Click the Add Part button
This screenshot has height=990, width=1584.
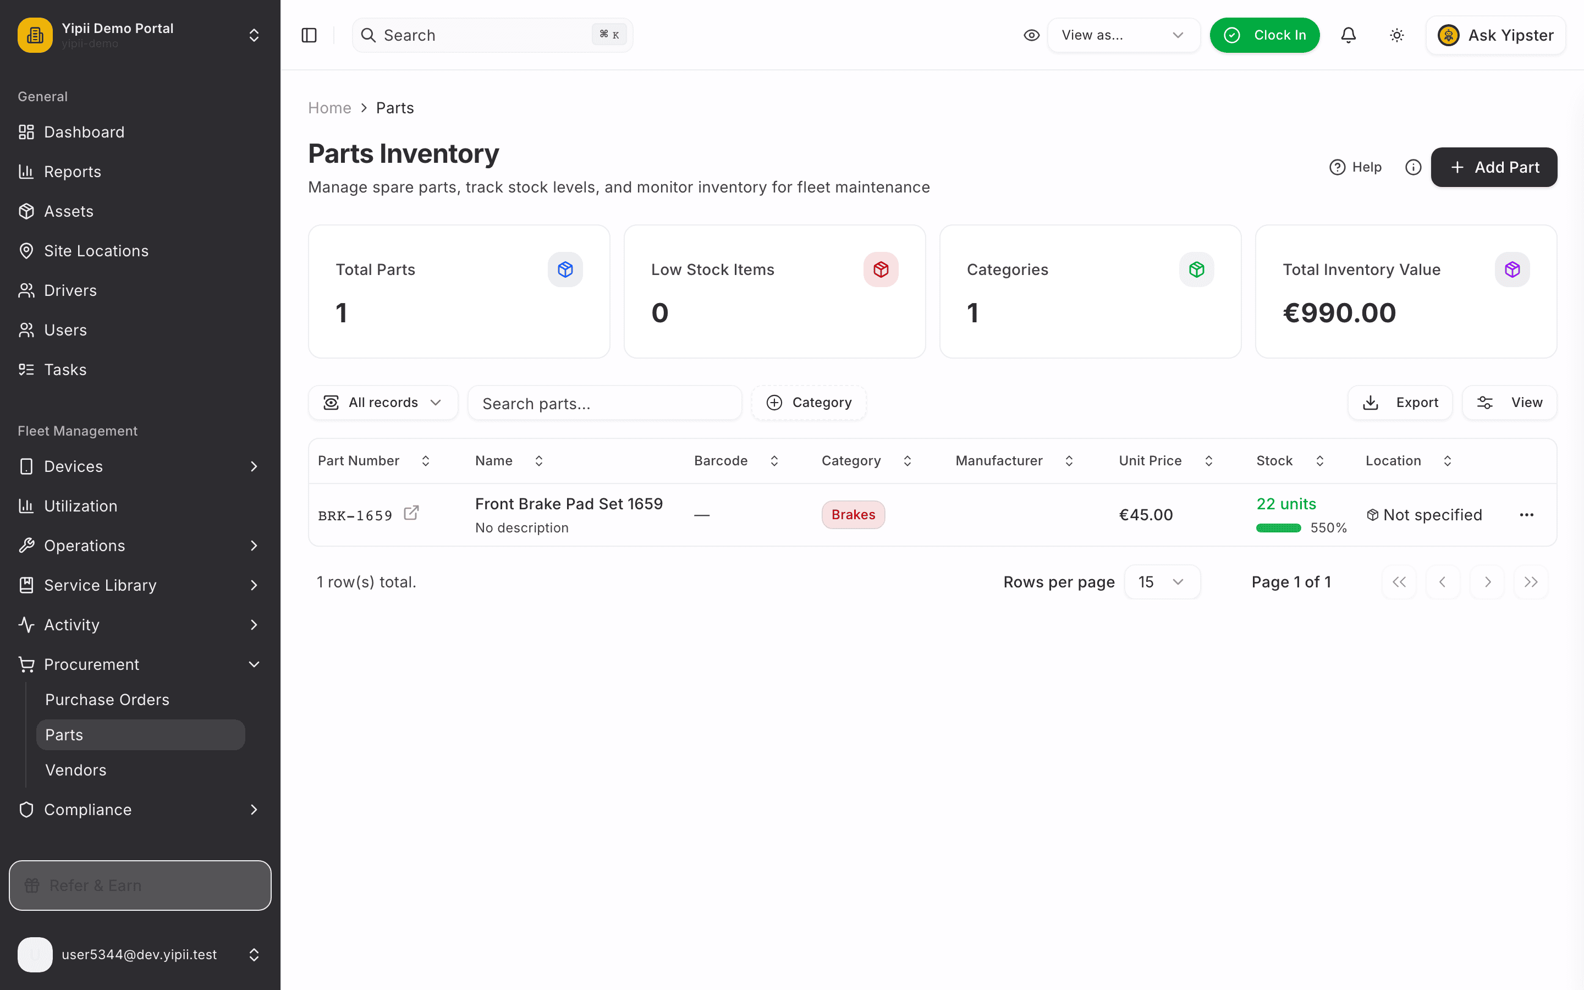pos(1494,167)
